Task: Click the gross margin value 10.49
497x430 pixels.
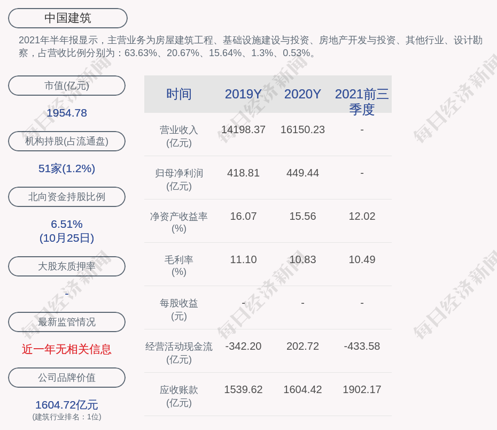Action: pos(362,259)
